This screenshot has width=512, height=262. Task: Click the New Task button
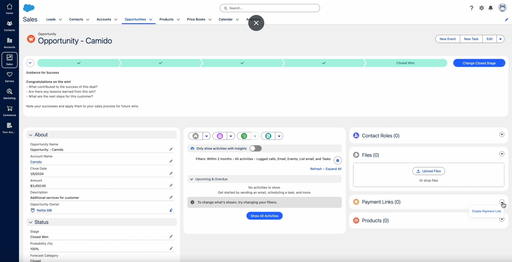pos(471,39)
